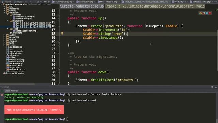Screen dimensions: 218x123
Task: Switch to ProductFactory.php editor tab
Action: (x=109, y=2)
